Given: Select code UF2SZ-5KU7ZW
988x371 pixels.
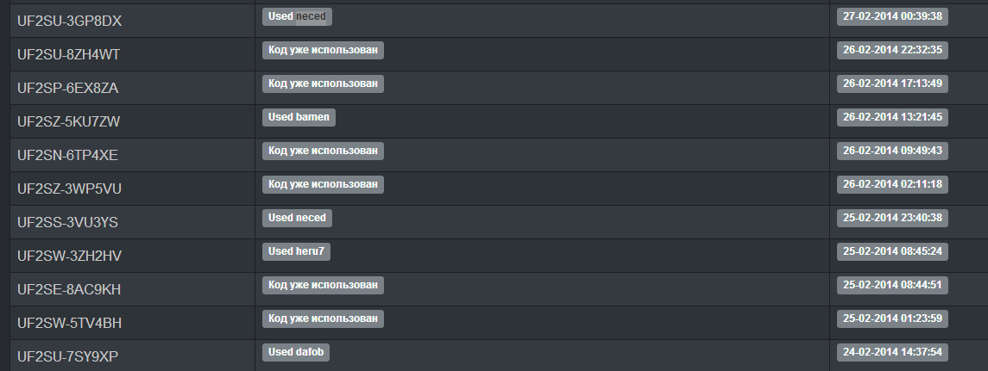Looking at the screenshot, I should pos(69,122).
